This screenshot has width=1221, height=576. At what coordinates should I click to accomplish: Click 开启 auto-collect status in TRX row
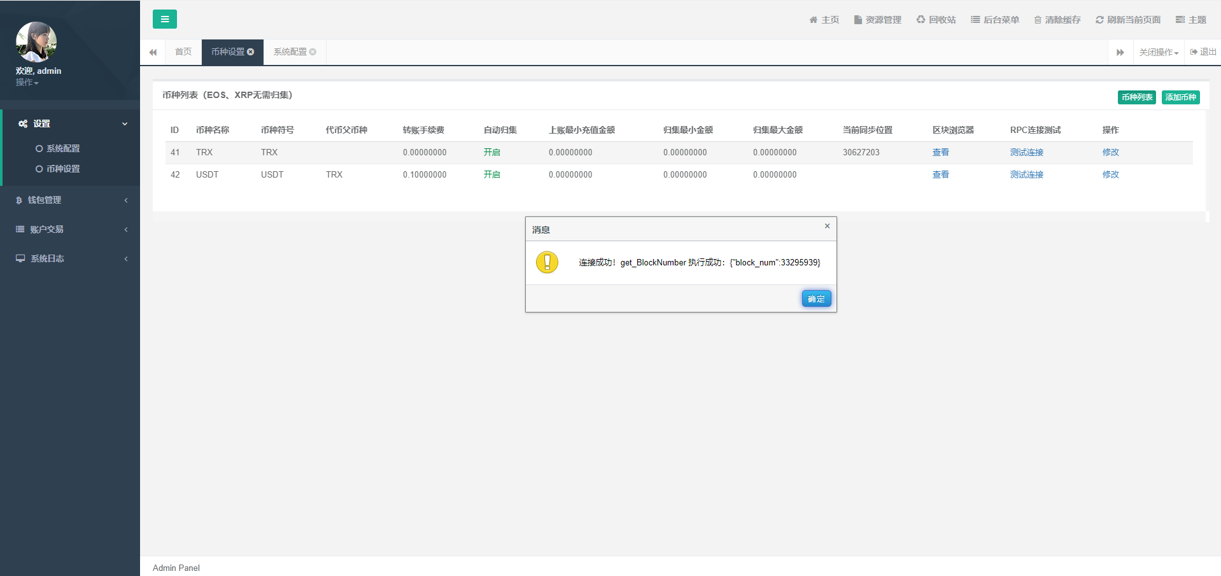492,152
